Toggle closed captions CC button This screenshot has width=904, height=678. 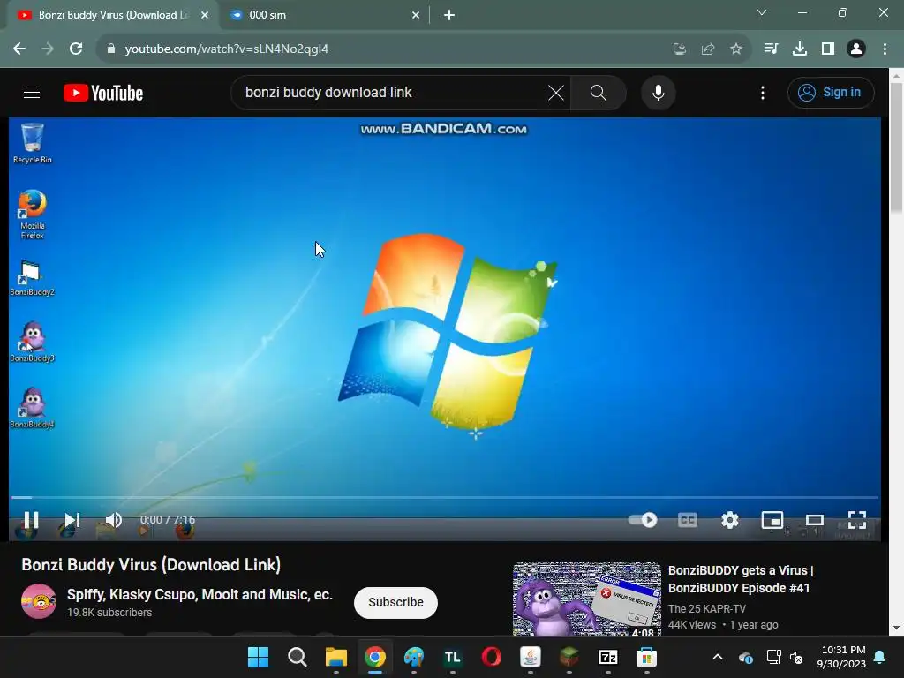687,520
